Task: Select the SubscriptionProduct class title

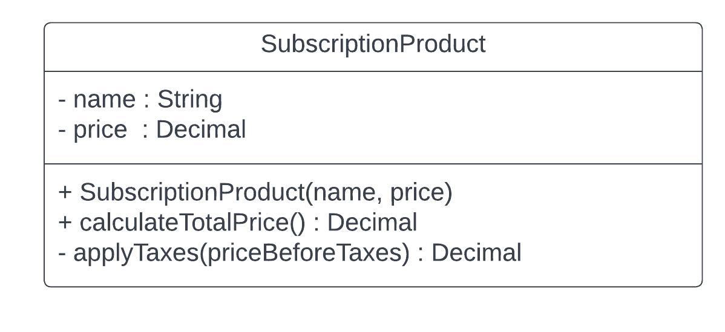Action: point(373,45)
